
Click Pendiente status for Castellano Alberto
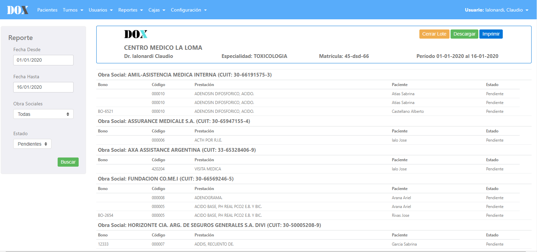[x=495, y=111]
